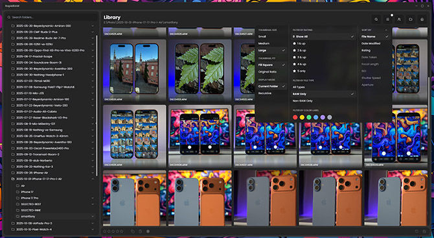Select the DSC04530.ARW building screenshot thumbnail

click(x=135, y=71)
